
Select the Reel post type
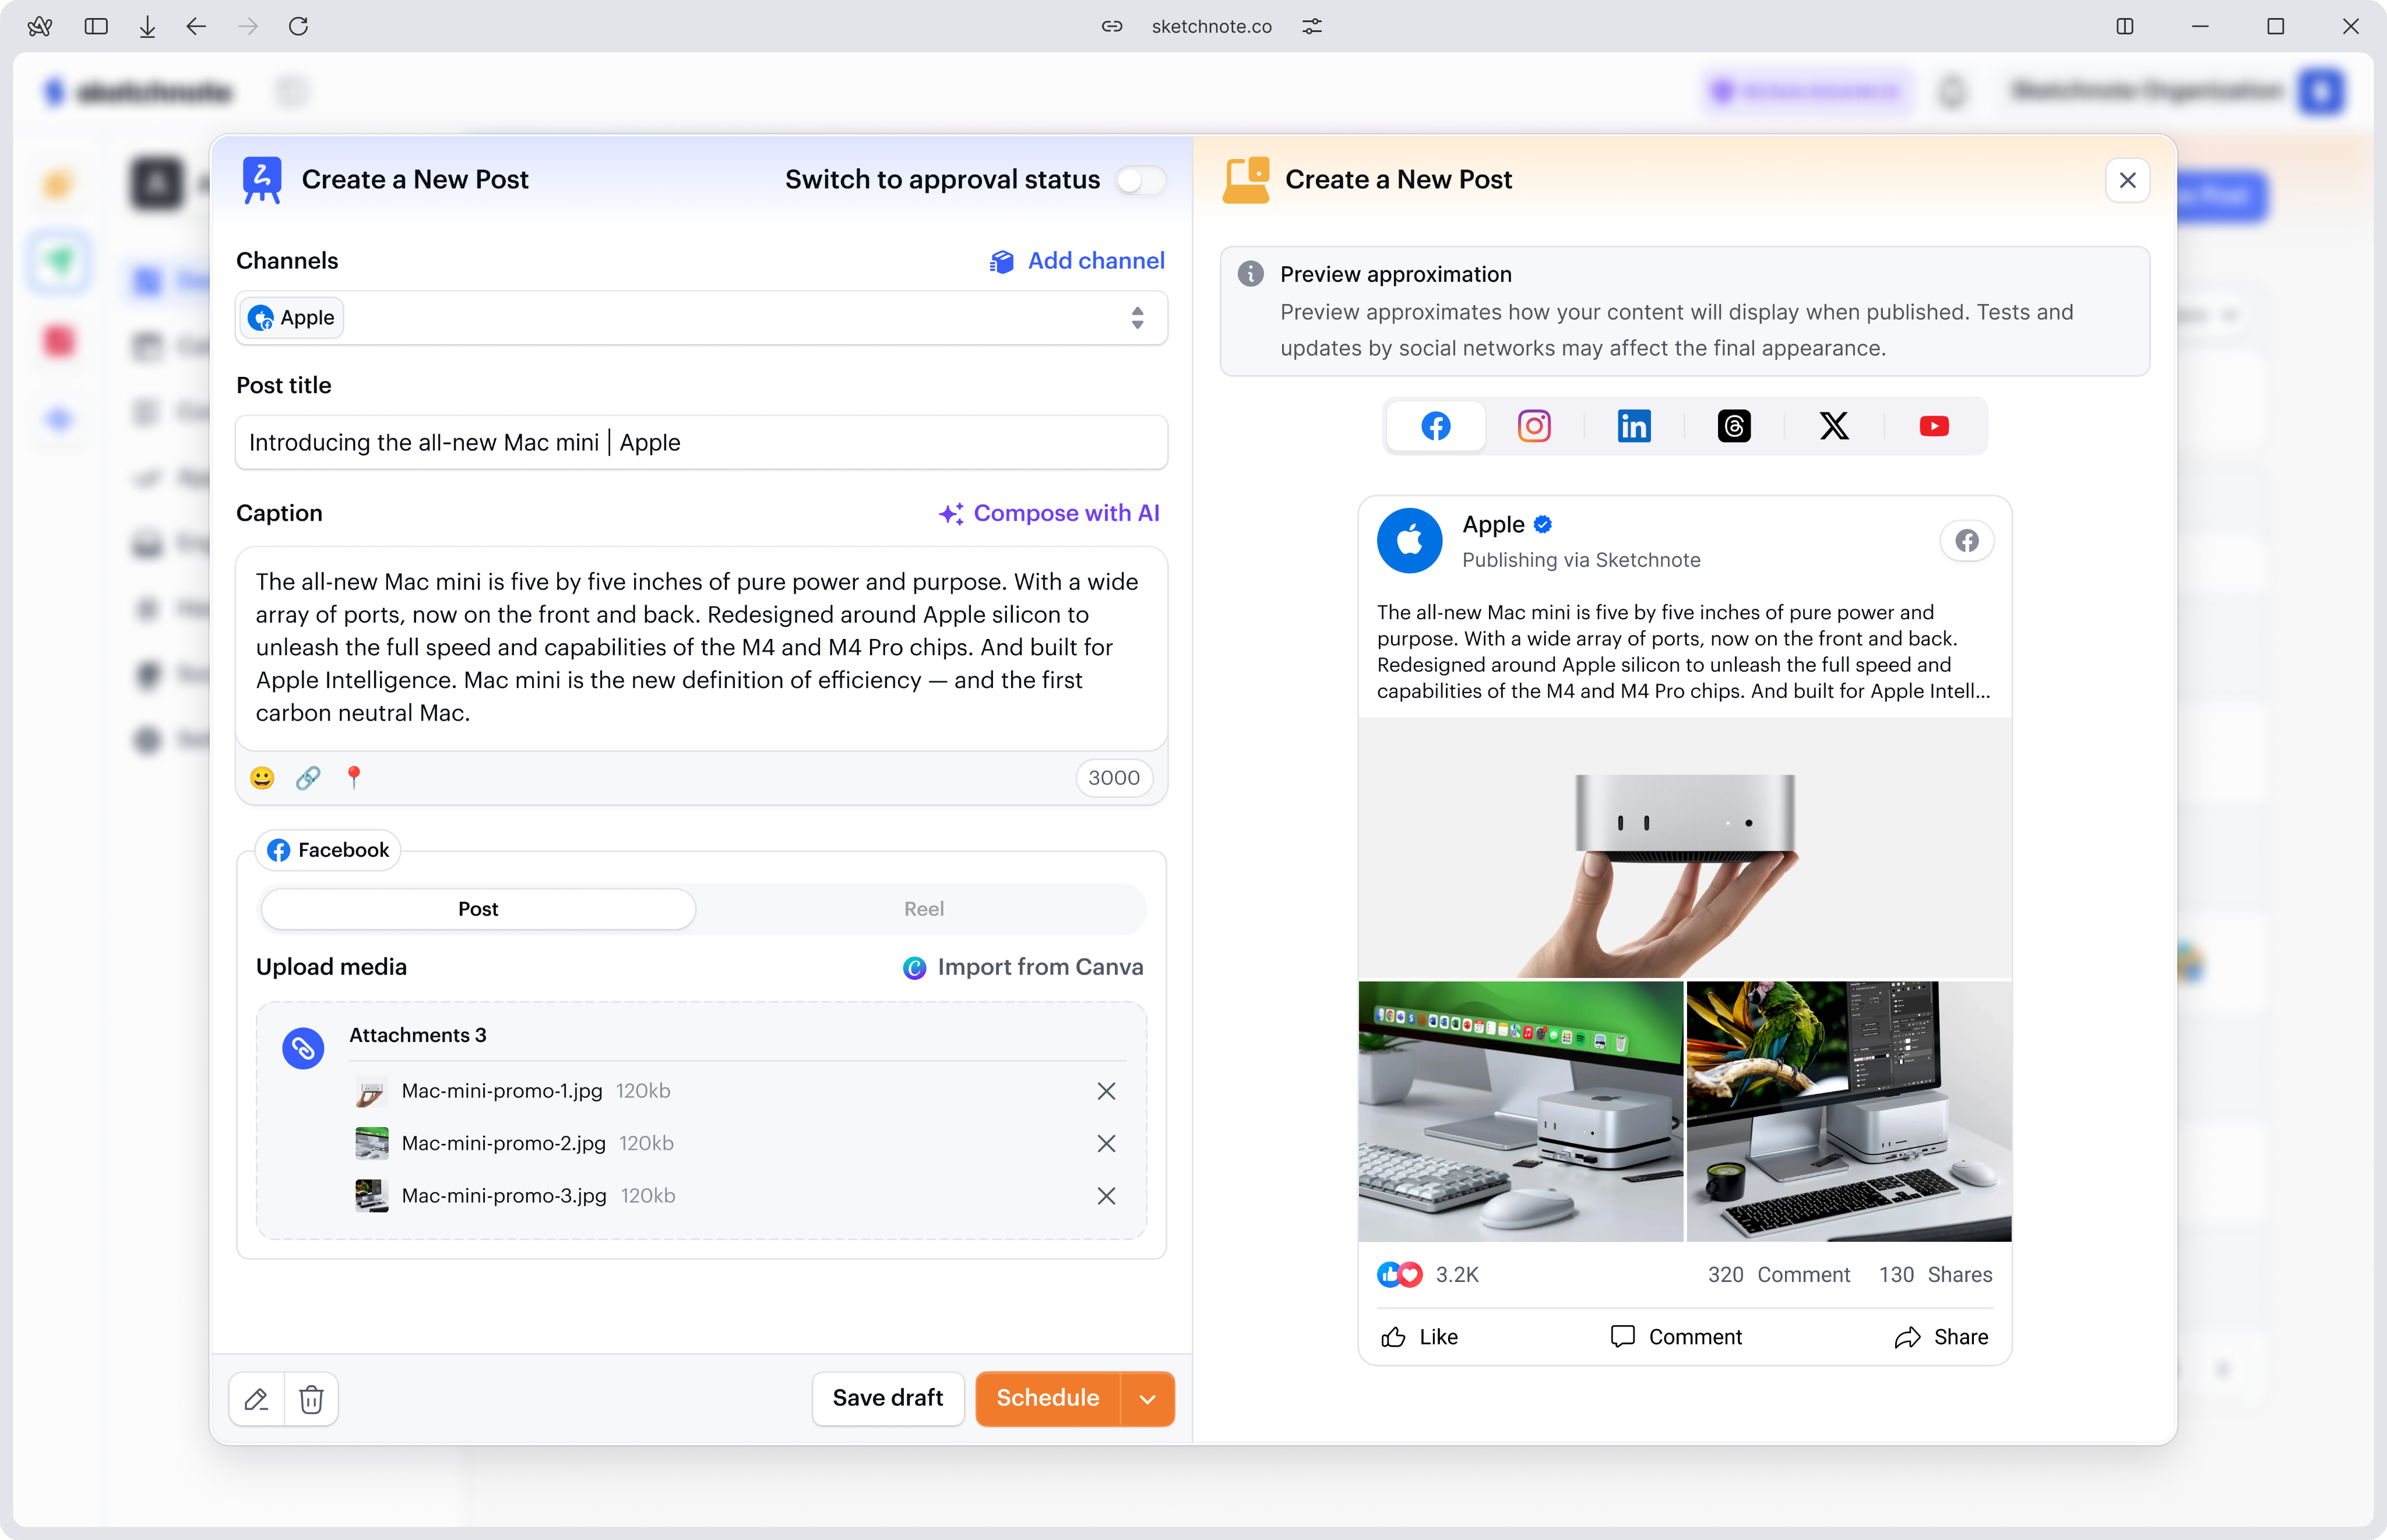tap(923, 909)
